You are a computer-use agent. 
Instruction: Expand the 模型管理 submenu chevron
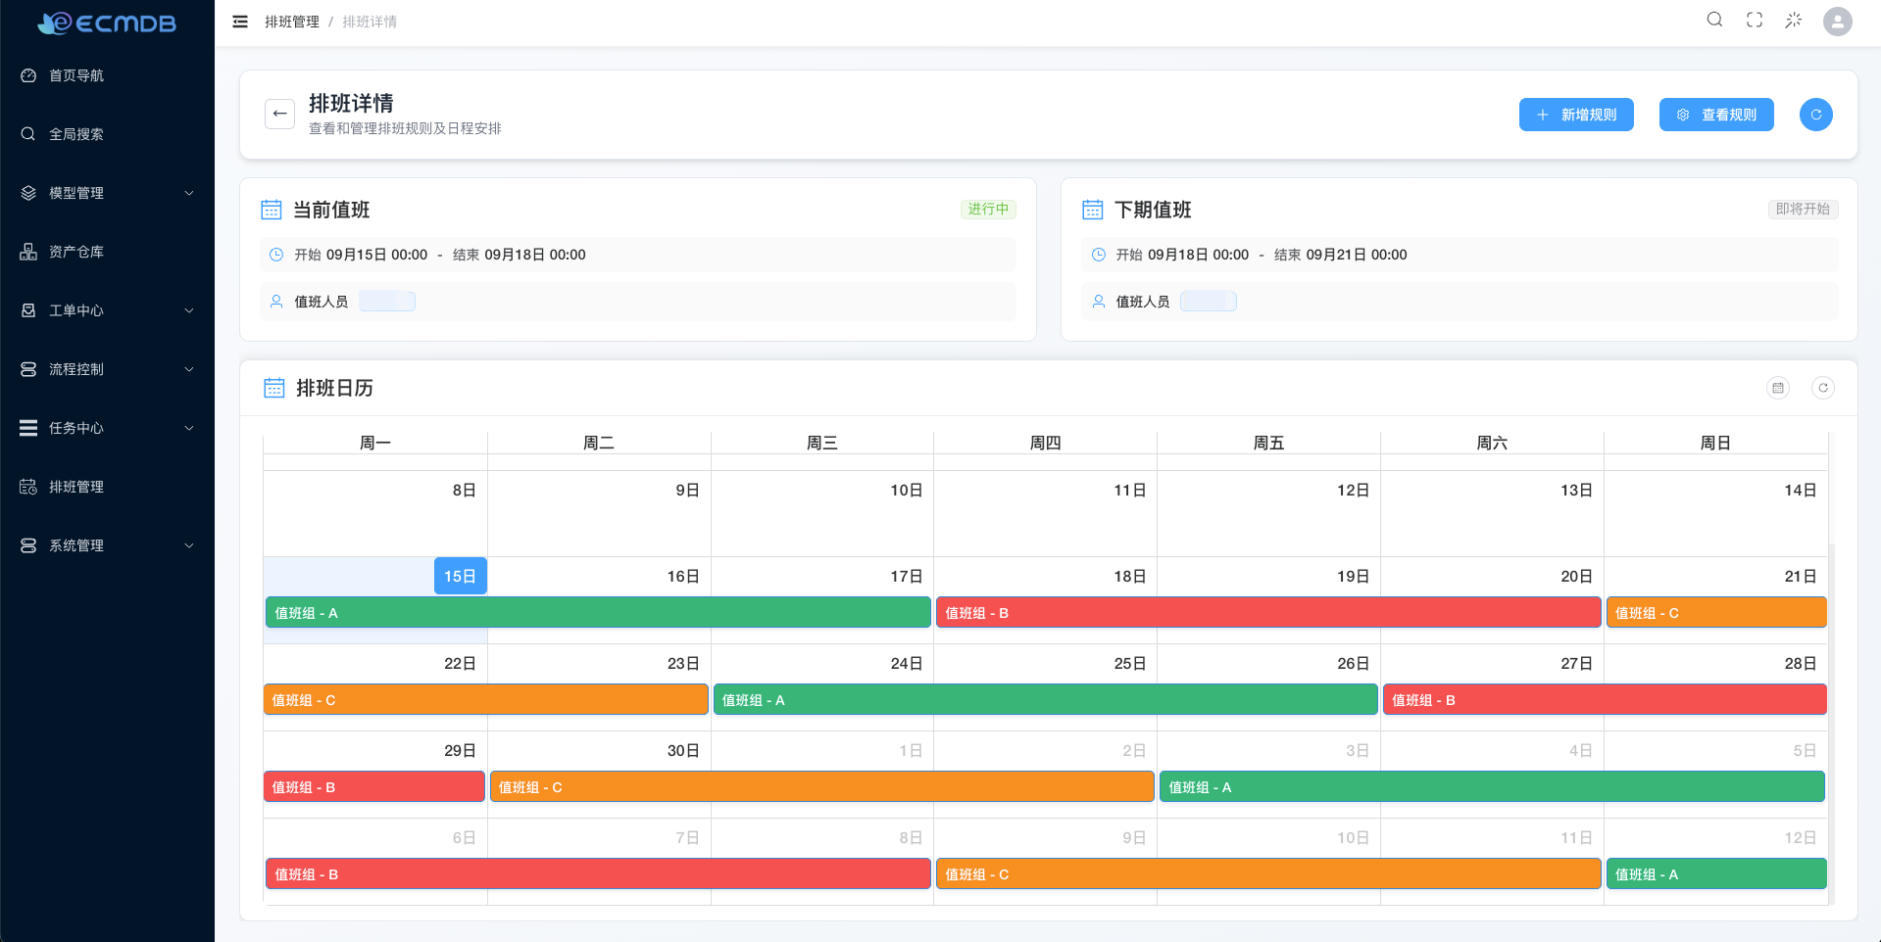click(189, 193)
